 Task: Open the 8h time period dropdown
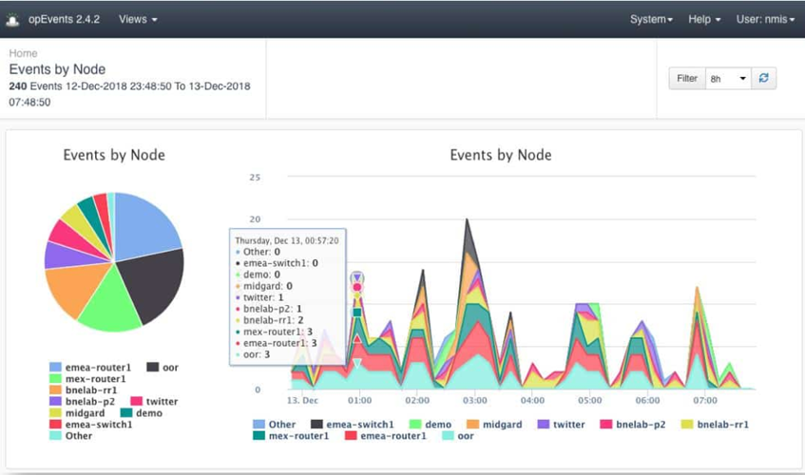pos(728,79)
